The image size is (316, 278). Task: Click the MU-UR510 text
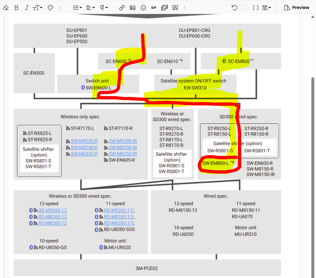(x=246, y=234)
